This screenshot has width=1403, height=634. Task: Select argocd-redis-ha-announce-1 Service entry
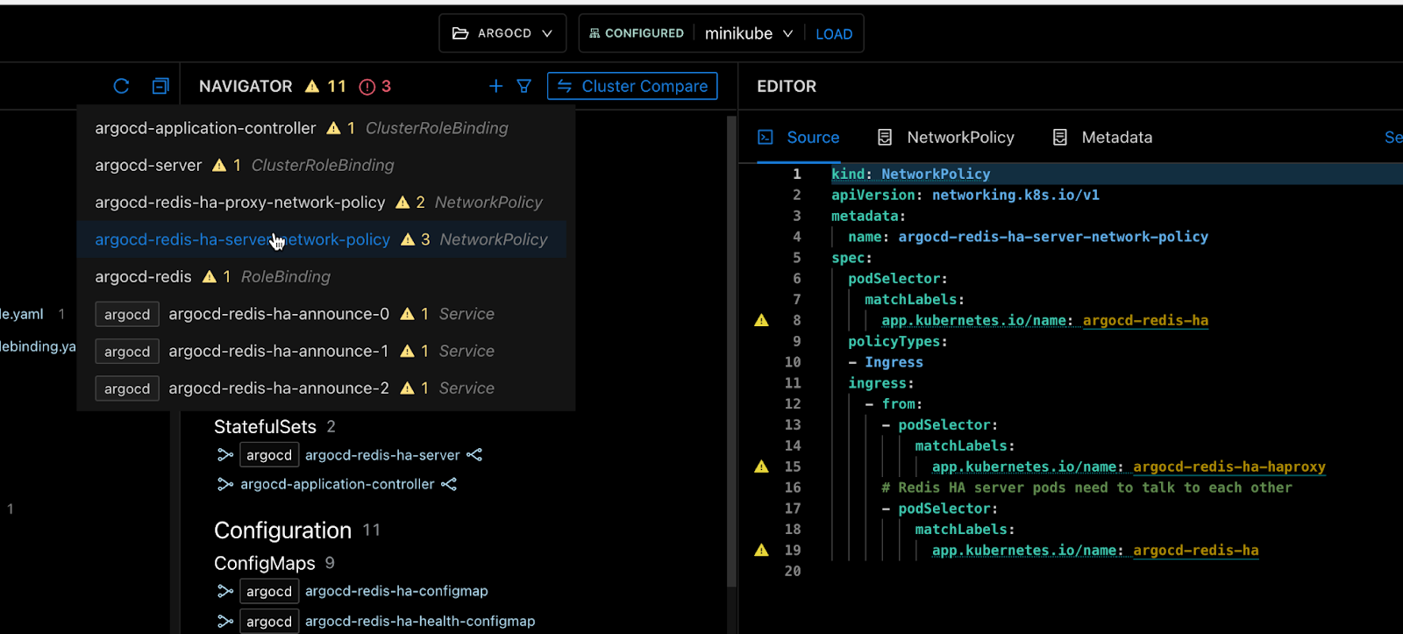pos(321,351)
